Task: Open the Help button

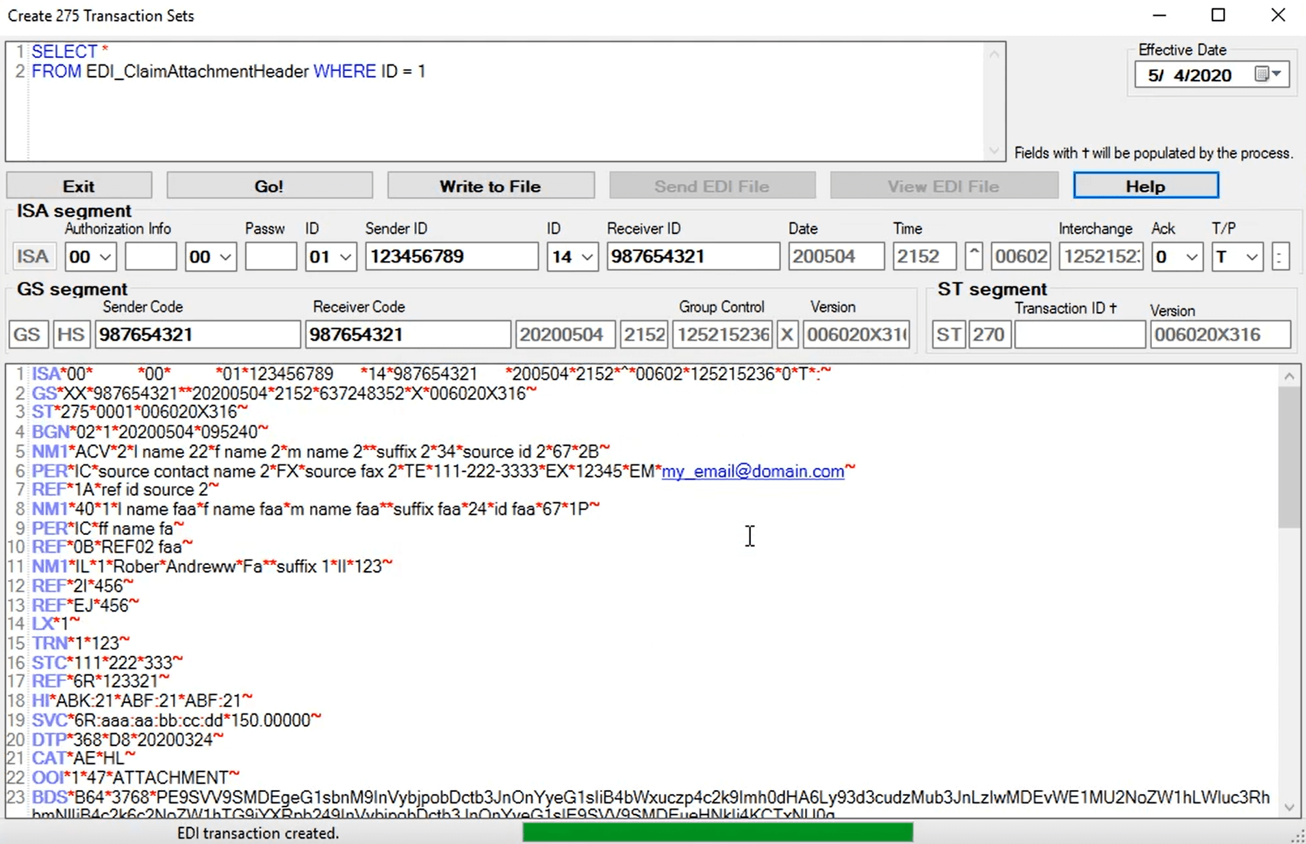Action: [1145, 186]
